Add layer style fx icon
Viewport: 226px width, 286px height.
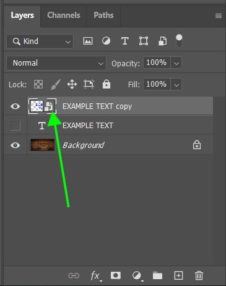click(95, 275)
